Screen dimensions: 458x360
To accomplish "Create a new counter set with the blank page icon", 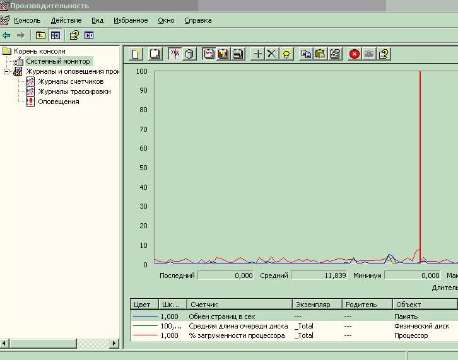I will (x=136, y=54).
